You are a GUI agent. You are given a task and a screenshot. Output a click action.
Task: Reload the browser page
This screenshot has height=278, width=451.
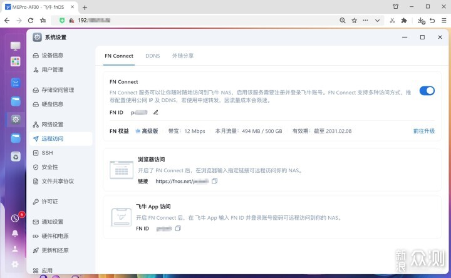[x=31, y=21]
